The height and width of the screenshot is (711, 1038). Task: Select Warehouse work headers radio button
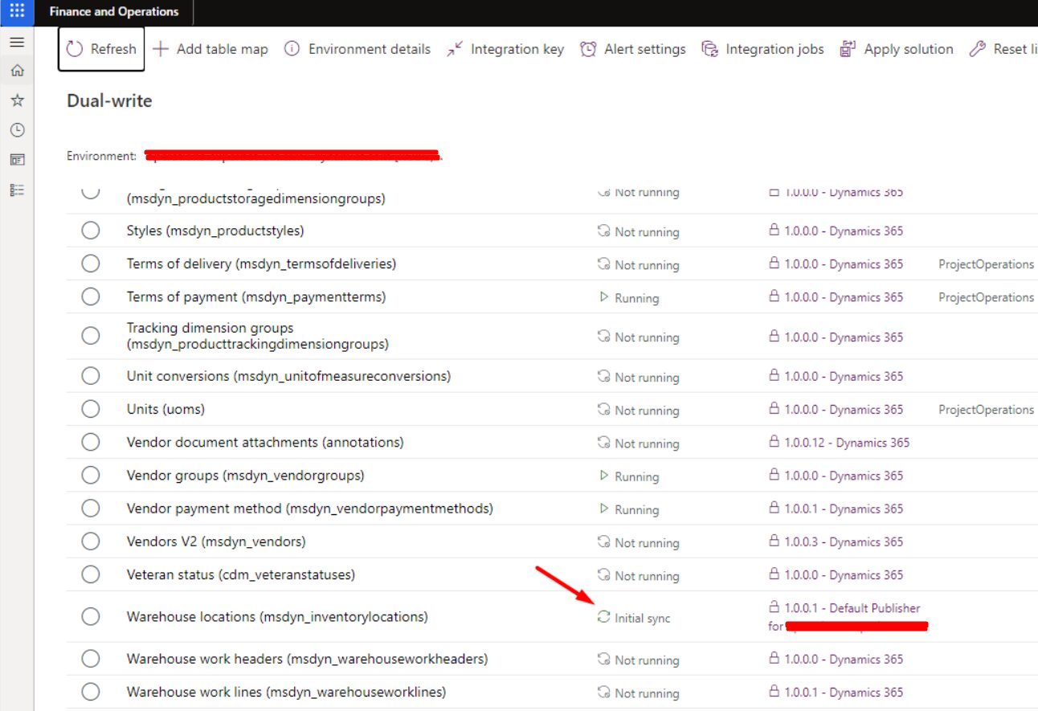91,659
